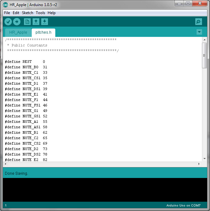Open the Tools menu
The width and height of the screenshot is (210, 211).
click(x=40, y=13)
